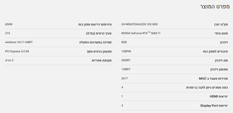Select the NVIDIA GeForce RTX 5060 Ti value
This screenshot has height=113, width=233.
click(x=141, y=33)
